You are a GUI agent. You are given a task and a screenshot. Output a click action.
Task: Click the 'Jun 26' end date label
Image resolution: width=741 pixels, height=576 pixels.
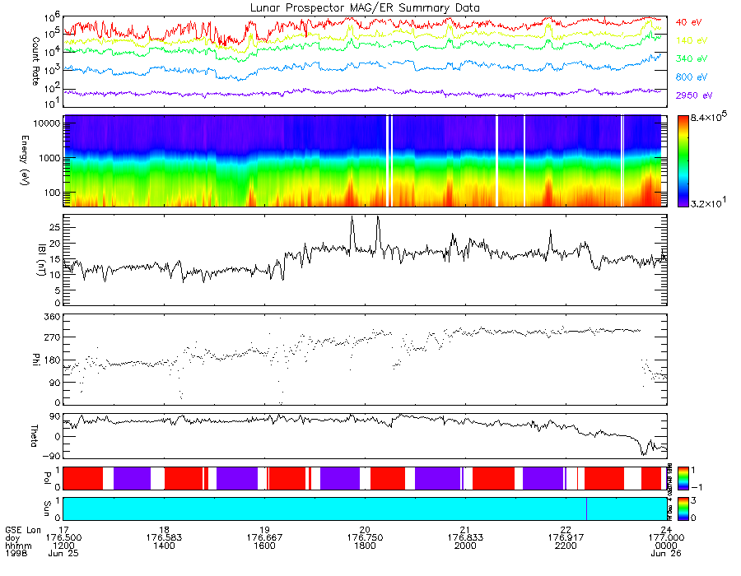[666, 553]
